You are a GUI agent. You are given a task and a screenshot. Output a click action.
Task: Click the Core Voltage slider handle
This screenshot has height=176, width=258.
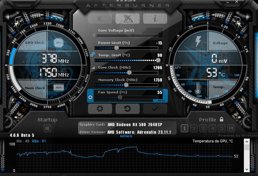tap(95, 35)
